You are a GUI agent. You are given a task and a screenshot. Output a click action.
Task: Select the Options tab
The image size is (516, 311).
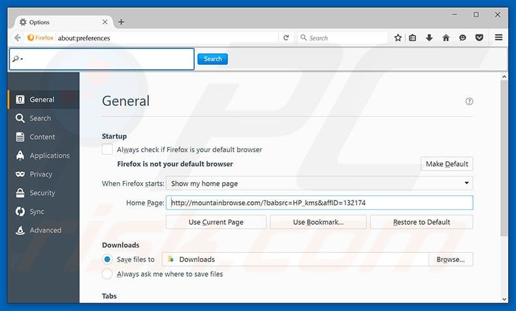[63, 22]
